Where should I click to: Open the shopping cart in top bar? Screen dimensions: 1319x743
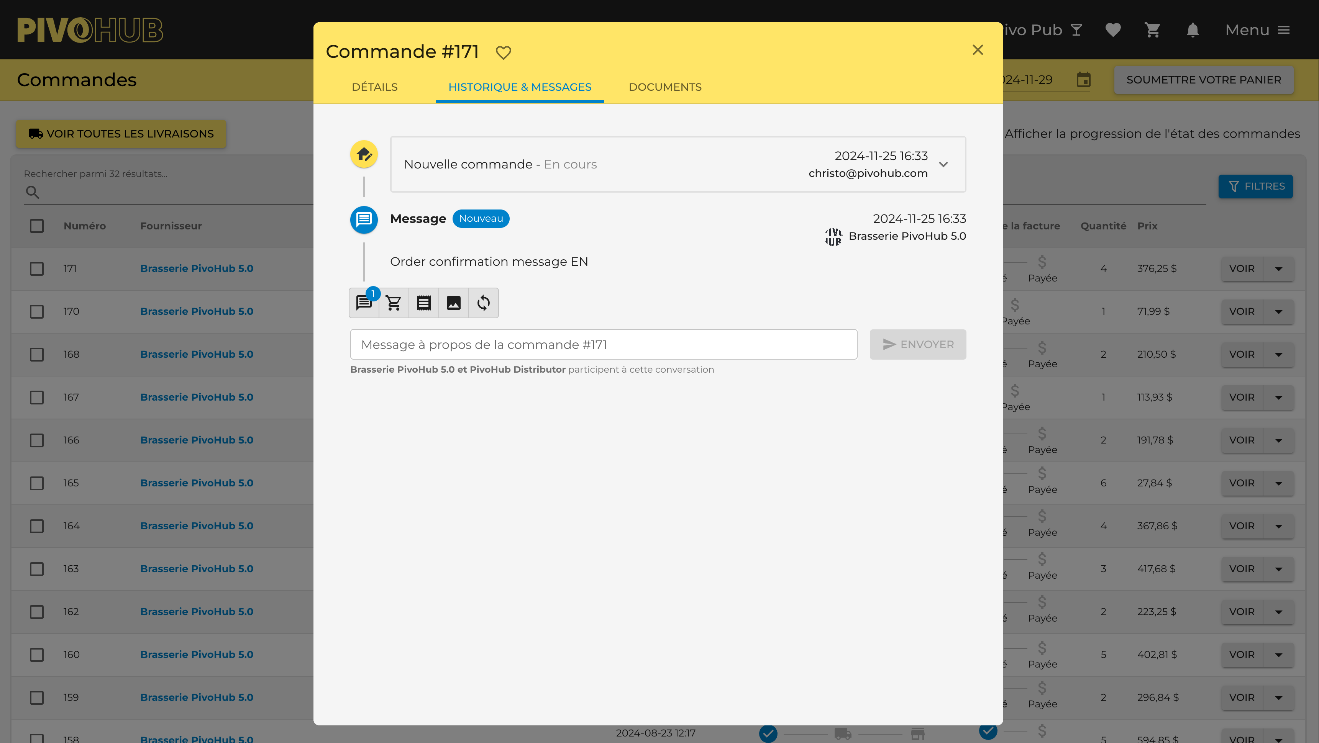point(1152,29)
